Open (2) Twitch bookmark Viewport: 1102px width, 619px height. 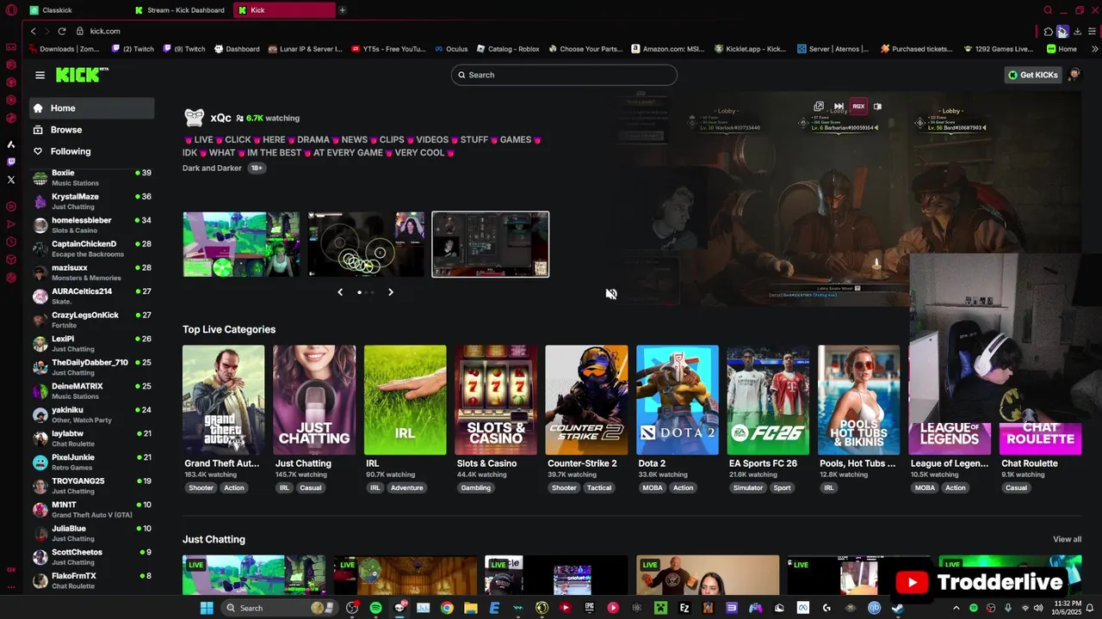[x=133, y=49]
